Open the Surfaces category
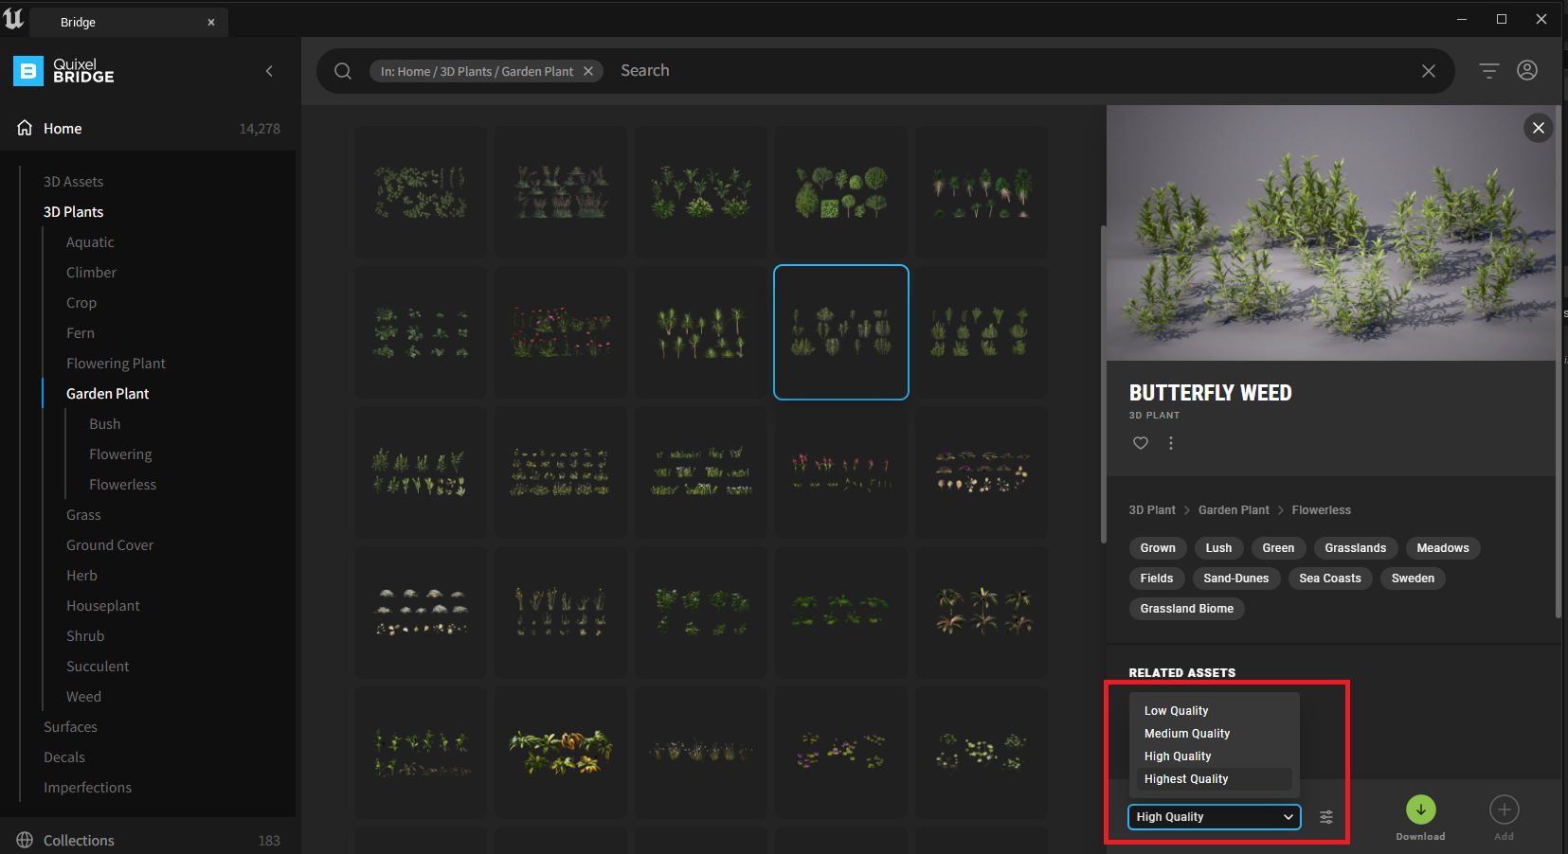 [x=70, y=727]
